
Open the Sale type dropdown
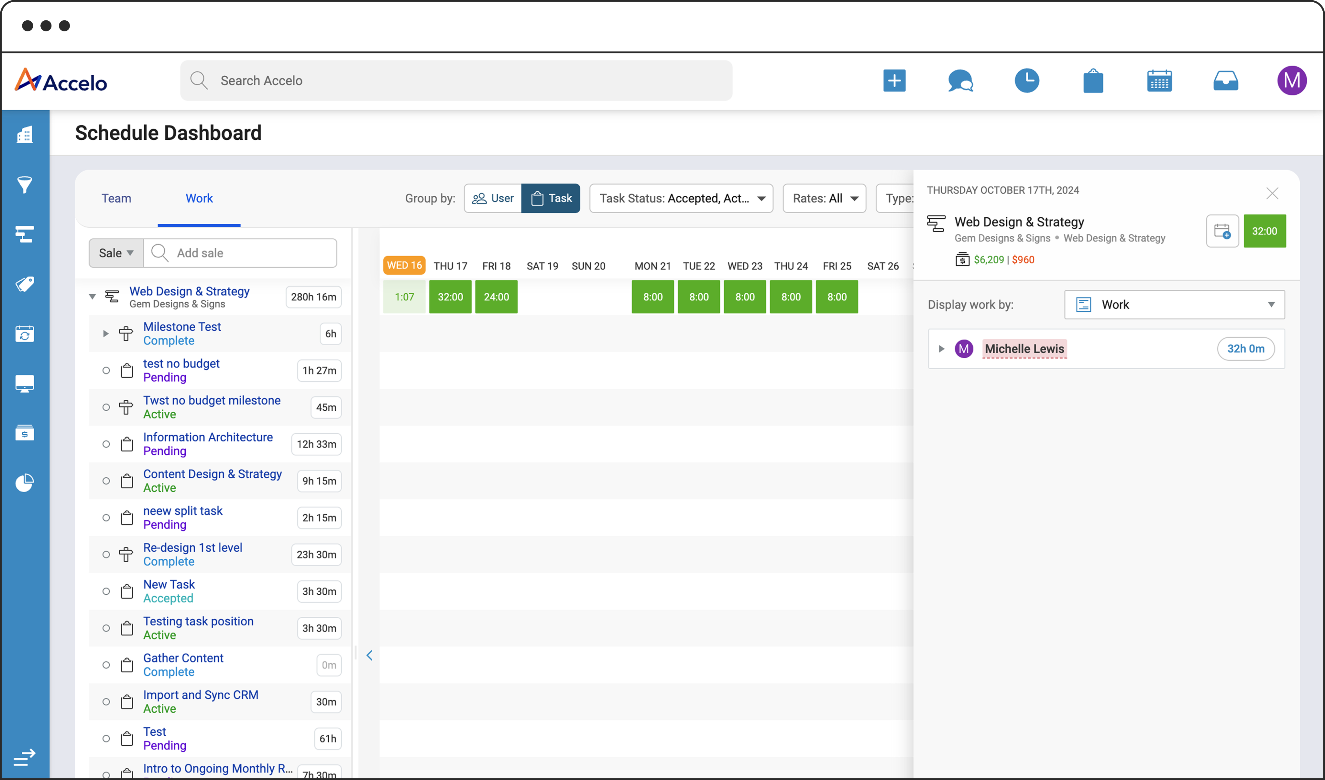pyautogui.click(x=116, y=253)
